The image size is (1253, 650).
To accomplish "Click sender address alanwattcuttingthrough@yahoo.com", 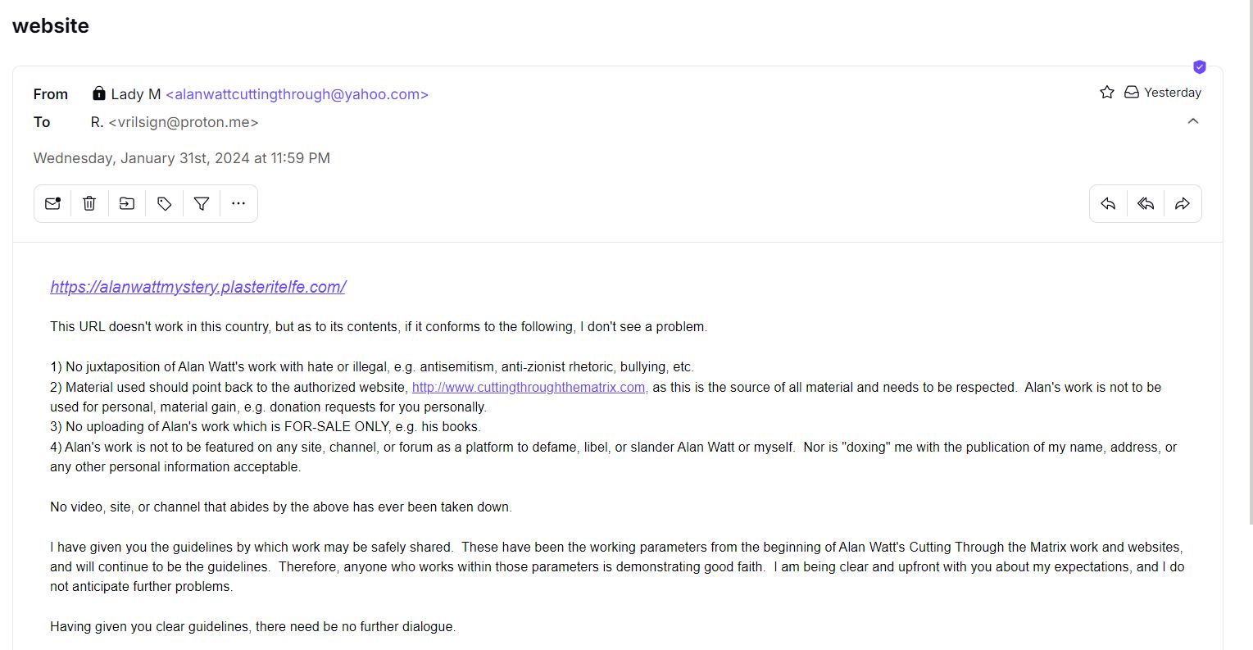I will tap(297, 94).
